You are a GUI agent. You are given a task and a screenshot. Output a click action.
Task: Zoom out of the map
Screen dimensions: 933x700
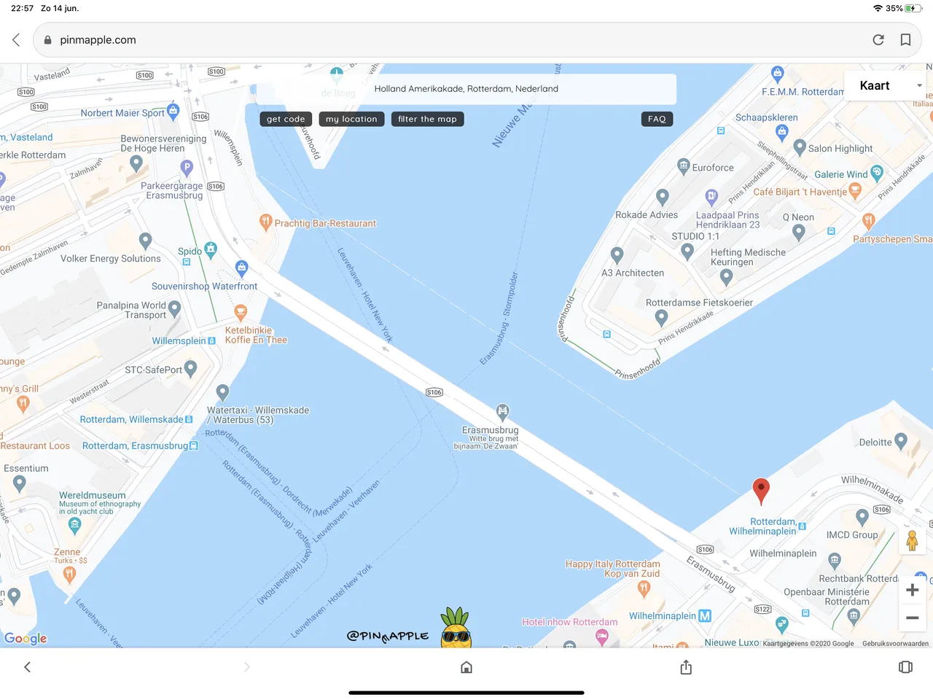click(x=912, y=618)
